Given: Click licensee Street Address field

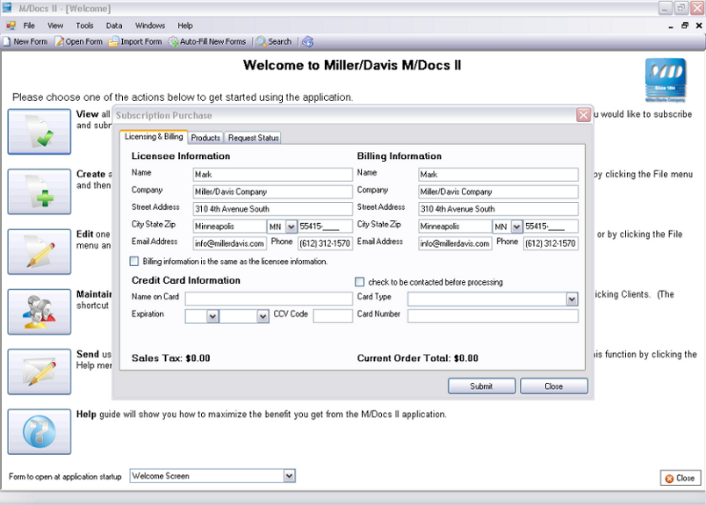Looking at the screenshot, I should pos(272,208).
